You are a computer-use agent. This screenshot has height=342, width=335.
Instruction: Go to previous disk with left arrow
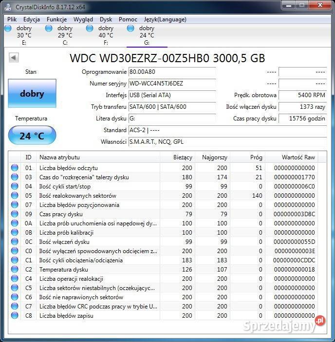point(14,58)
